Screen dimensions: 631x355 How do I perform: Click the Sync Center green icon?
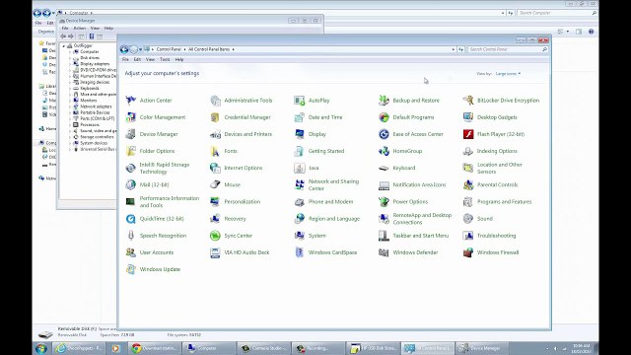tap(215, 236)
